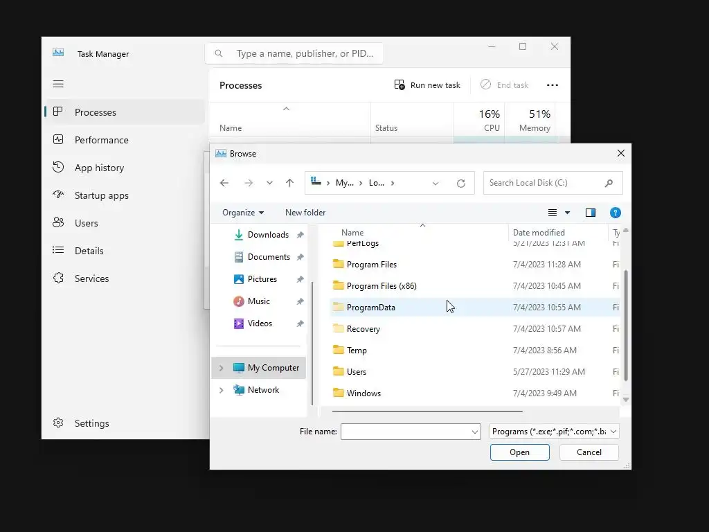Image resolution: width=709 pixels, height=532 pixels.
Task: Open Services page in Task Manager
Action: click(x=125, y=278)
